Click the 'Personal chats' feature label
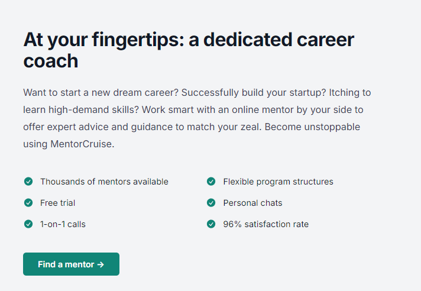The image size is (421, 291). 252,203
